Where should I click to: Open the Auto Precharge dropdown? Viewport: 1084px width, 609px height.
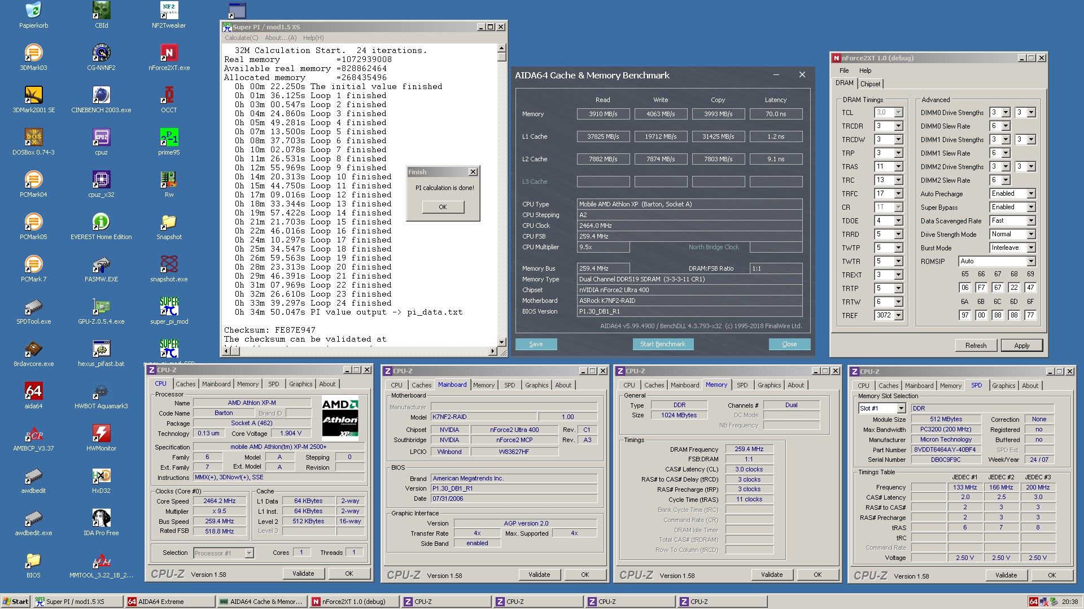click(1030, 194)
